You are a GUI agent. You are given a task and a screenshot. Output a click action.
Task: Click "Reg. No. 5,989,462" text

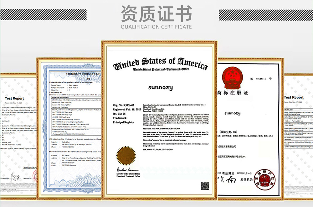click(124, 105)
